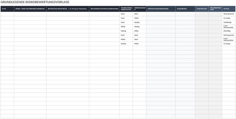Screen dimensions: 236x119
Task: Open the 'Nicht gestartet' status cell in first row
Action: pos(229,14)
